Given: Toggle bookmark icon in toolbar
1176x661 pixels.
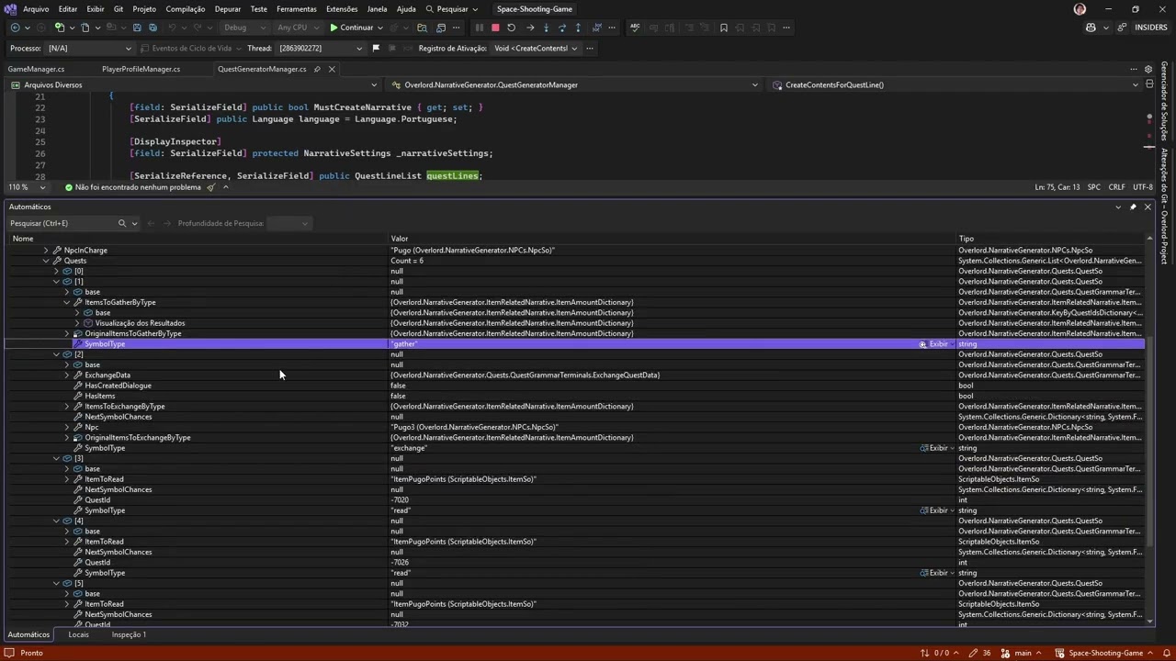Looking at the screenshot, I should click(724, 28).
